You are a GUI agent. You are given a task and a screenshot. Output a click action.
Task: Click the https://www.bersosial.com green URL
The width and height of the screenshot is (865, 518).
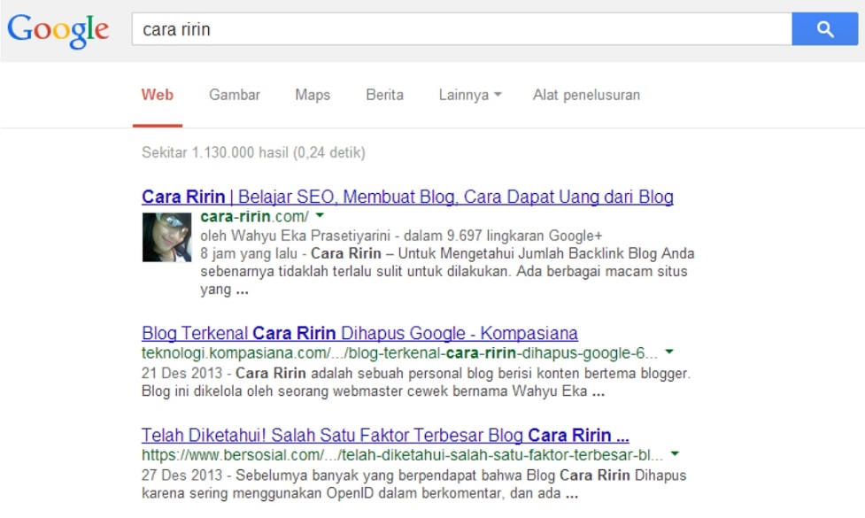coord(402,455)
